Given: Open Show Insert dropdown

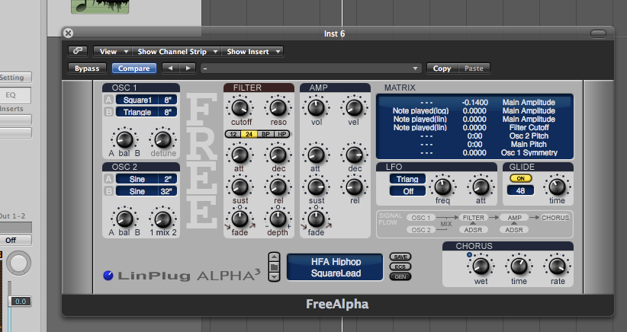Looking at the screenshot, I should (x=252, y=52).
